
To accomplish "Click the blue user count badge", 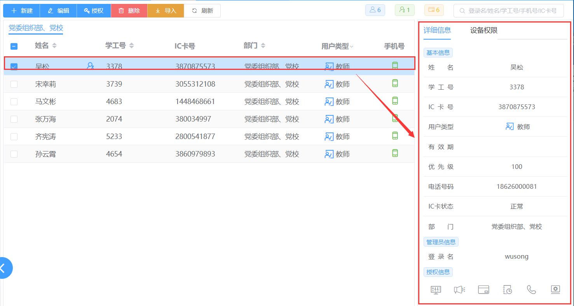I will point(375,10).
